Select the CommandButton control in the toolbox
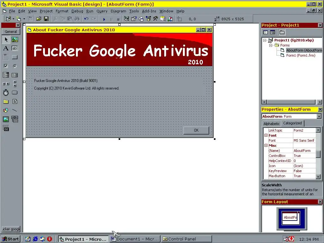The width and height of the screenshot is (324, 243). (15, 57)
